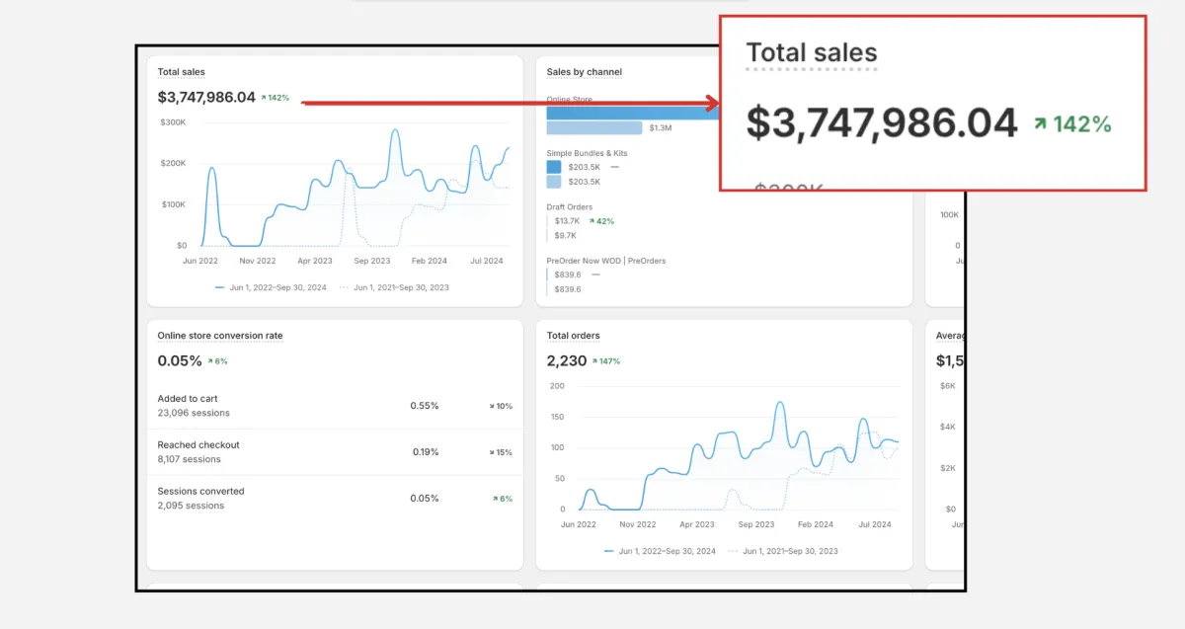Open the Sales by channel report title

click(585, 72)
